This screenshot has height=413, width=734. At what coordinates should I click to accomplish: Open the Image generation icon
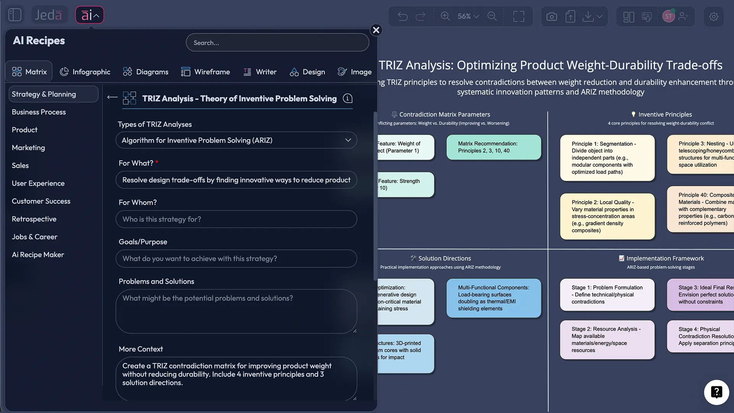pyautogui.click(x=341, y=72)
